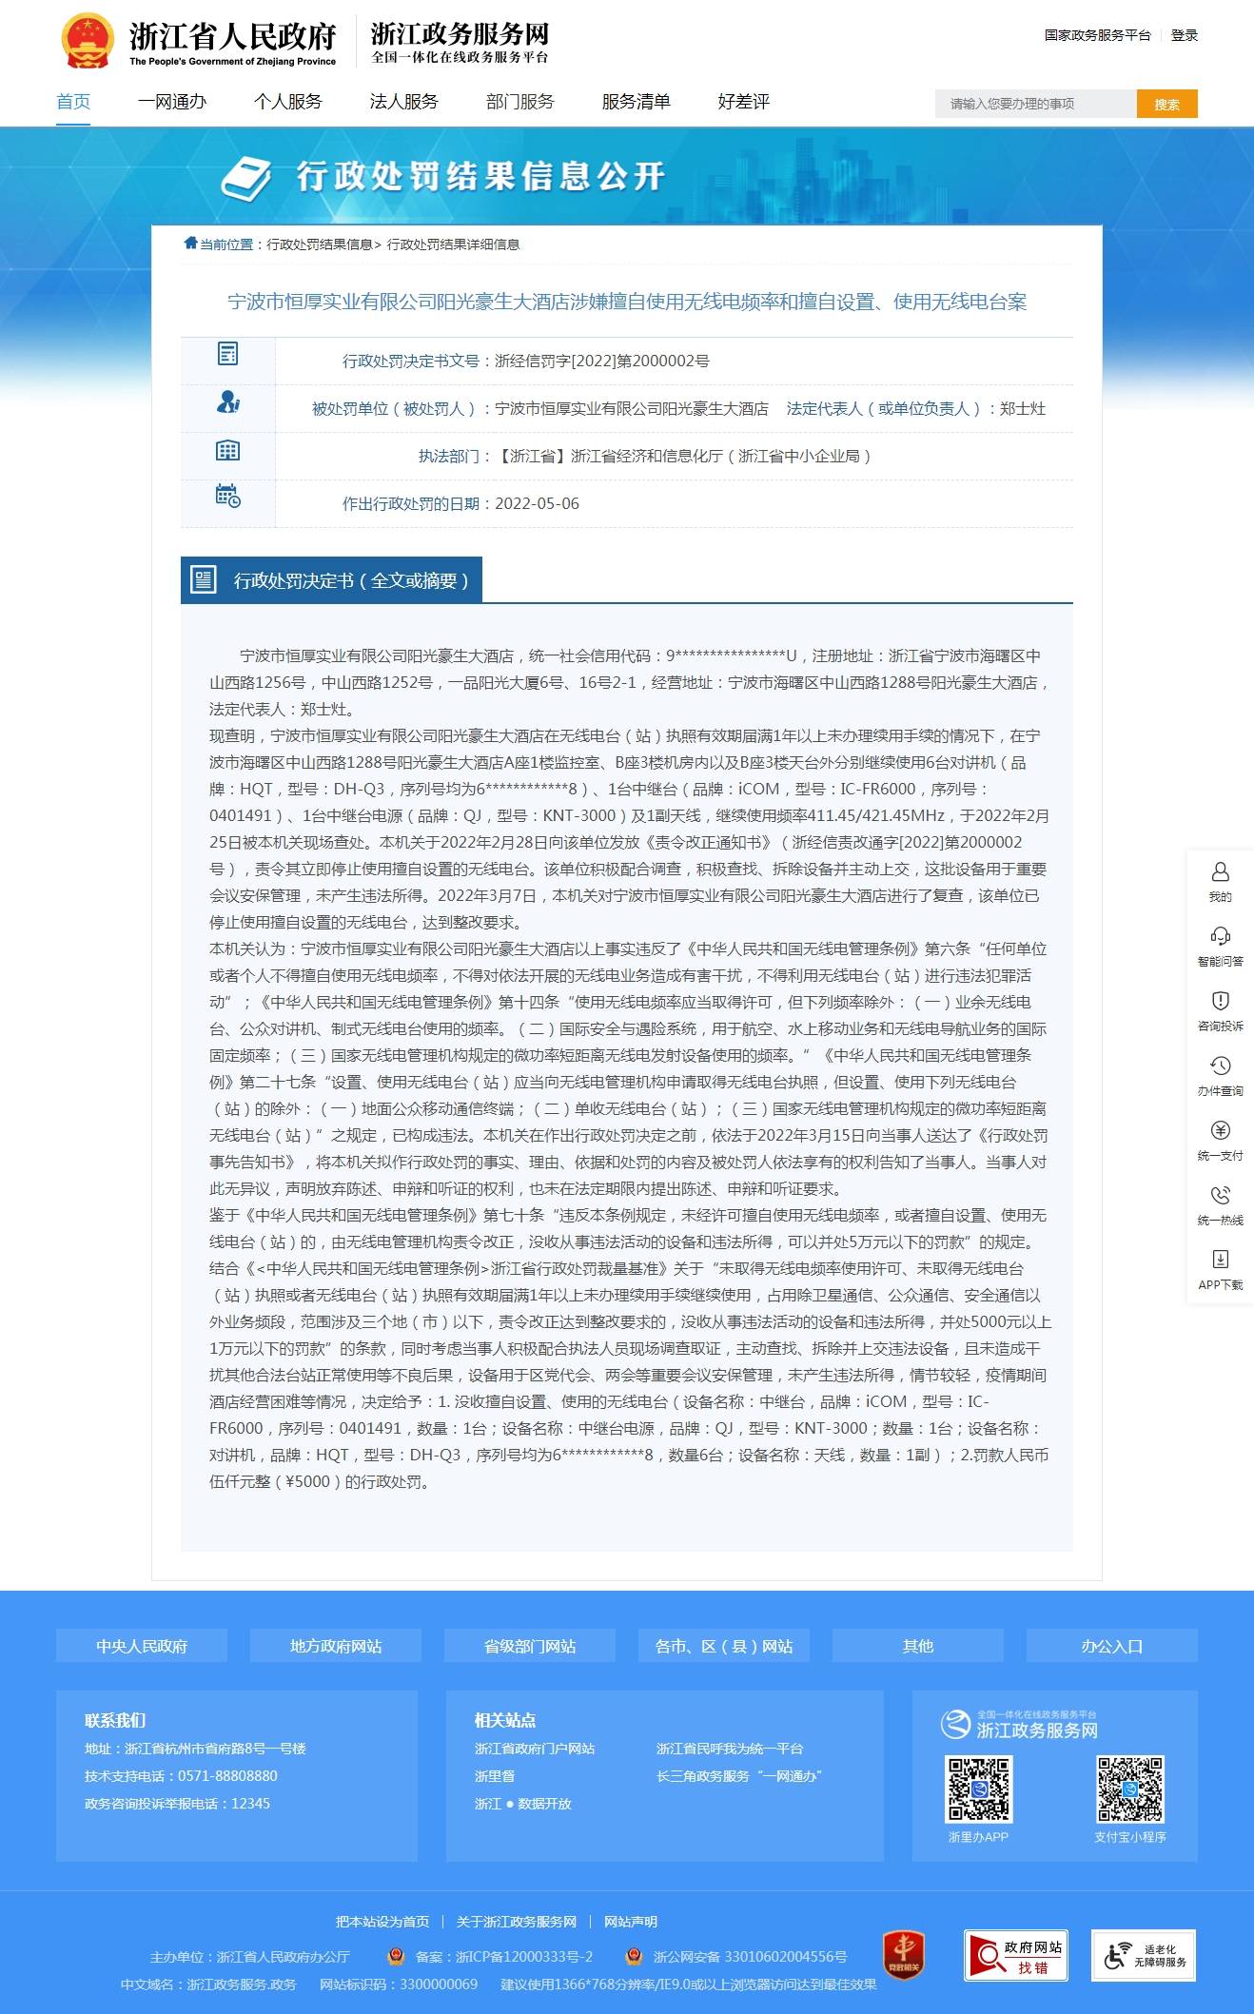The height and width of the screenshot is (2014, 1254).
Task: Click 技术支持电话:0571-88808880 text
Action: coord(181,1776)
